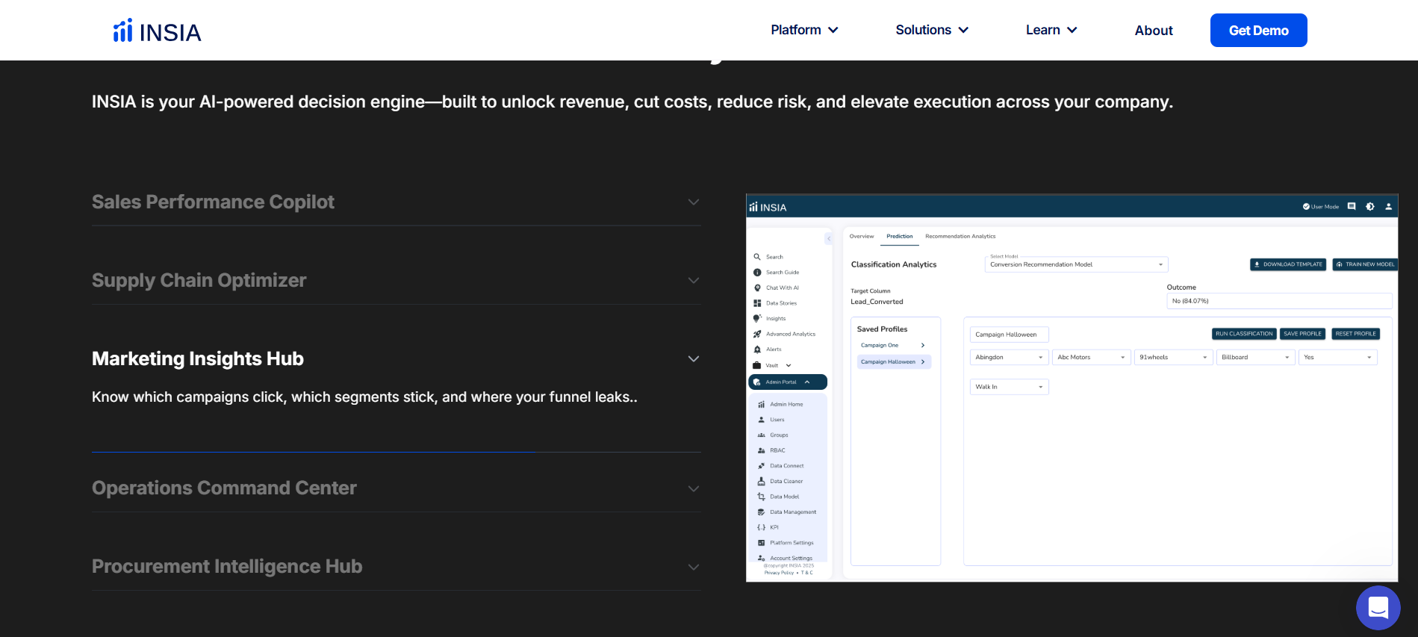Collapse the Admin Portal menu in preview
Screen dimensions: 1418x637
point(788,382)
